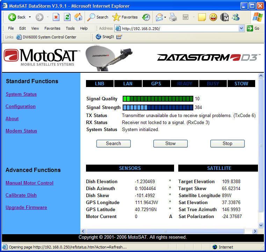Click the horizontal scrollbar right arrow
266x252 pixels.
[x=255, y=231]
